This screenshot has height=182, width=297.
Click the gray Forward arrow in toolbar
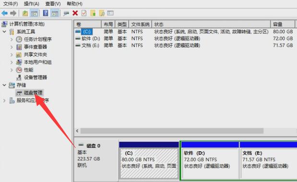pos(13,13)
